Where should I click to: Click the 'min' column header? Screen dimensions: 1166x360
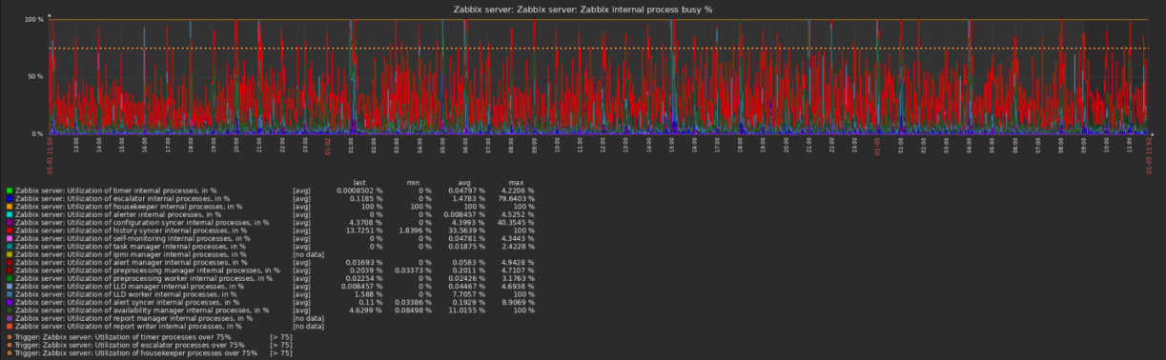412,183
